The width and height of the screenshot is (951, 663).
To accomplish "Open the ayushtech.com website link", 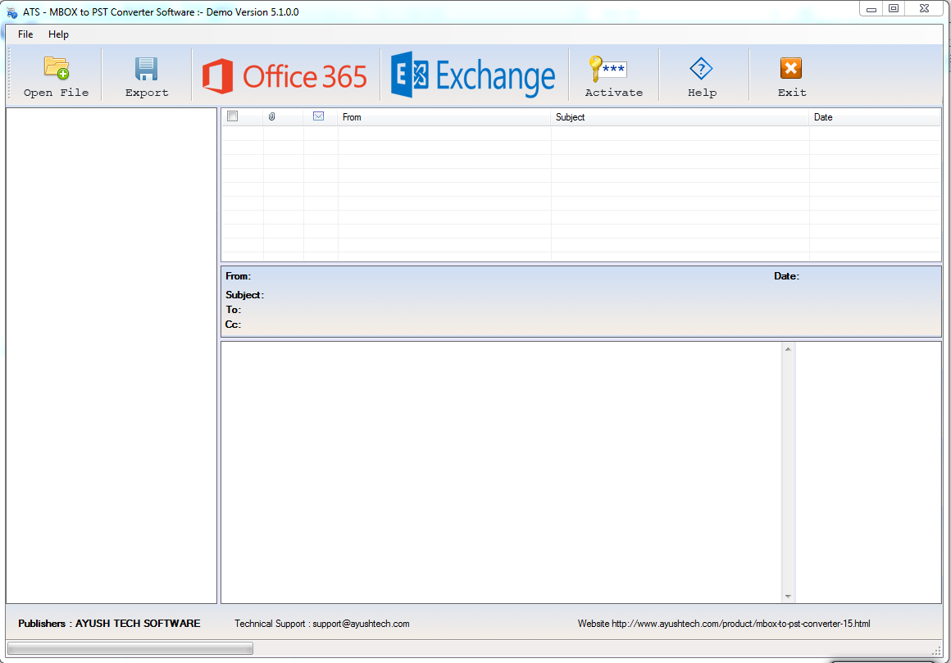I will tap(740, 624).
